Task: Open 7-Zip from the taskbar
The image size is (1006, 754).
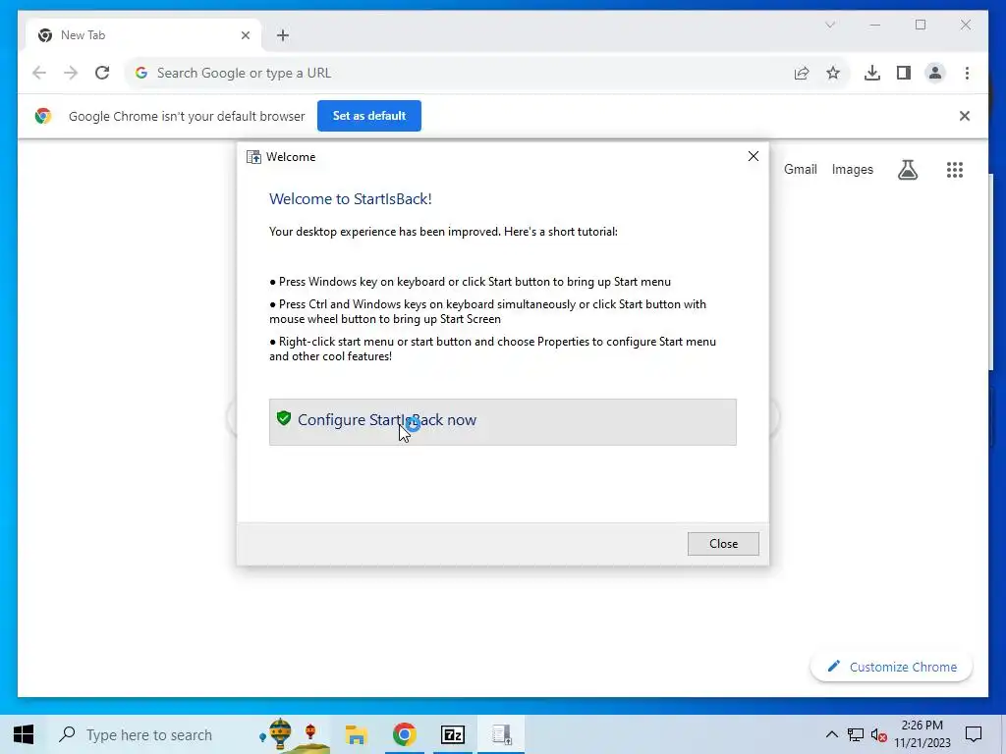Action: click(x=452, y=734)
